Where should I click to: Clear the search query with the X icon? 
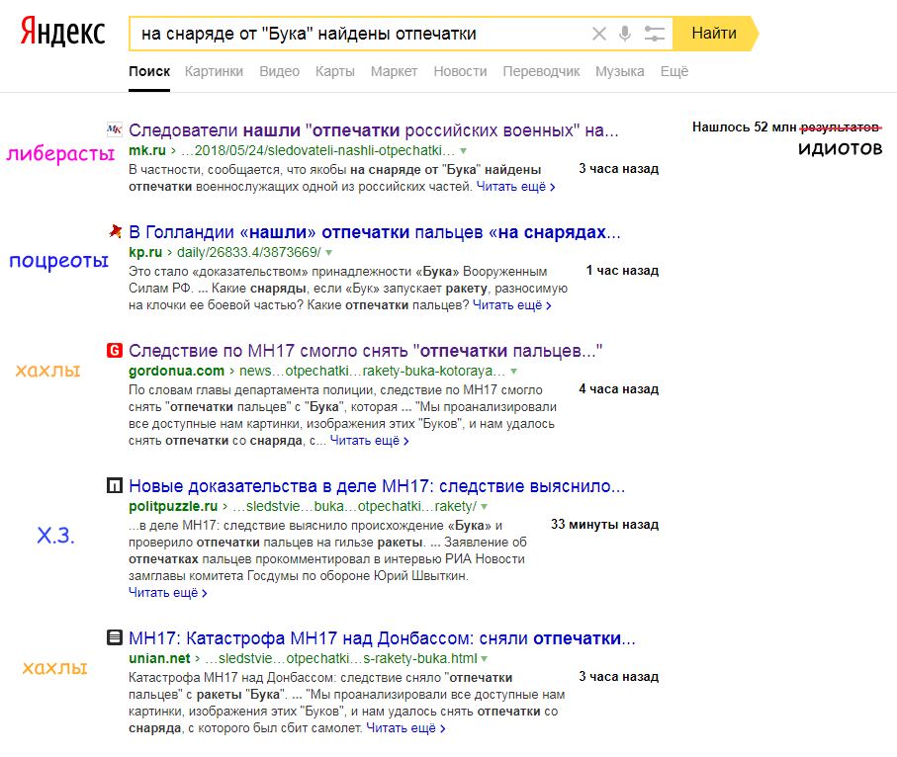tap(599, 34)
